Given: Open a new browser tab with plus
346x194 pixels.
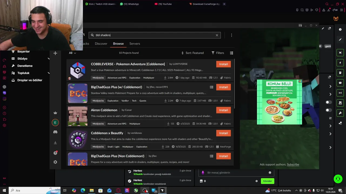Looking at the screenshot, I should 224,4.
